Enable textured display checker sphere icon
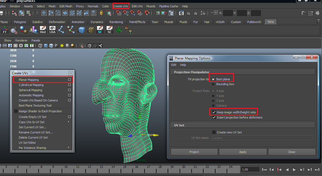The height and width of the screenshot is (176, 322). tap(57, 46)
